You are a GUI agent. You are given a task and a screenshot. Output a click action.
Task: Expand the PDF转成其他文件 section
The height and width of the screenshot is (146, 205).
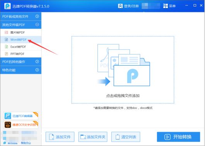[x=21, y=17]
